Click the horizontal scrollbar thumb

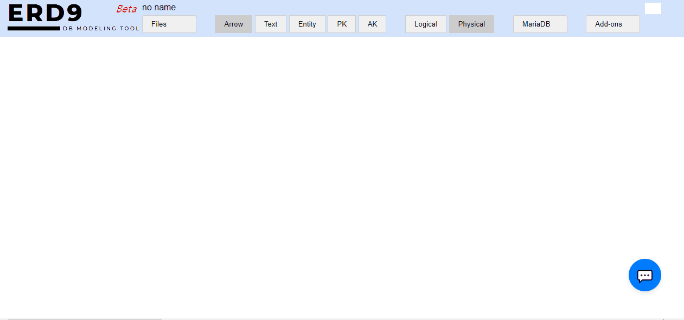[84, 319]
